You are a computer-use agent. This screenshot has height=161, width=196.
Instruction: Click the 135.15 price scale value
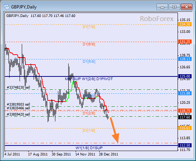[185, 20]
